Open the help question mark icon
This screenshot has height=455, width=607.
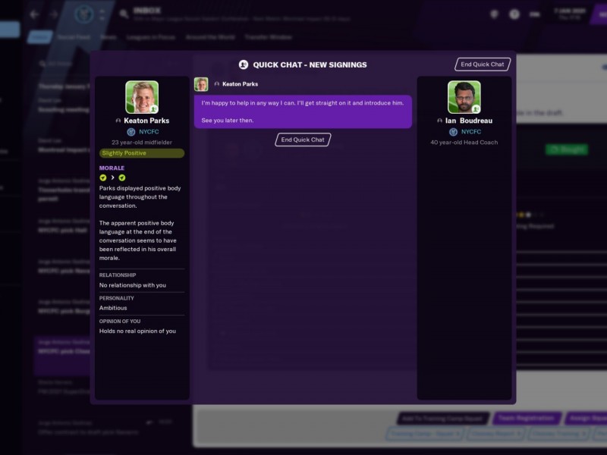514,14
